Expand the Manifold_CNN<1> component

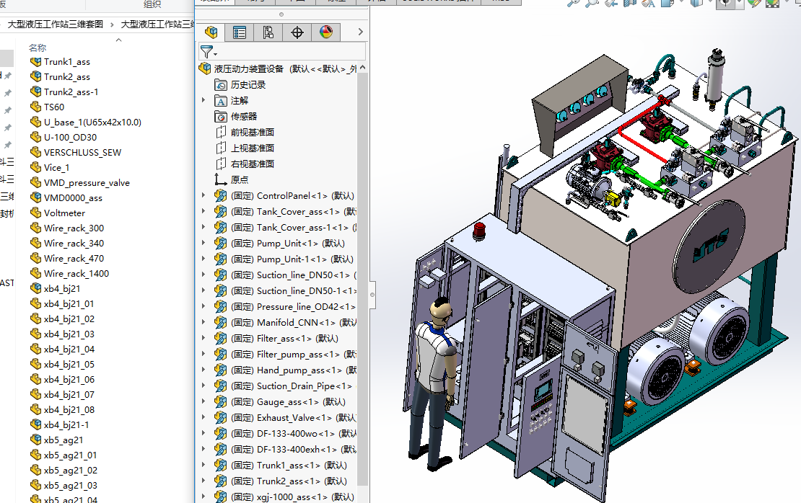[203, 322]
